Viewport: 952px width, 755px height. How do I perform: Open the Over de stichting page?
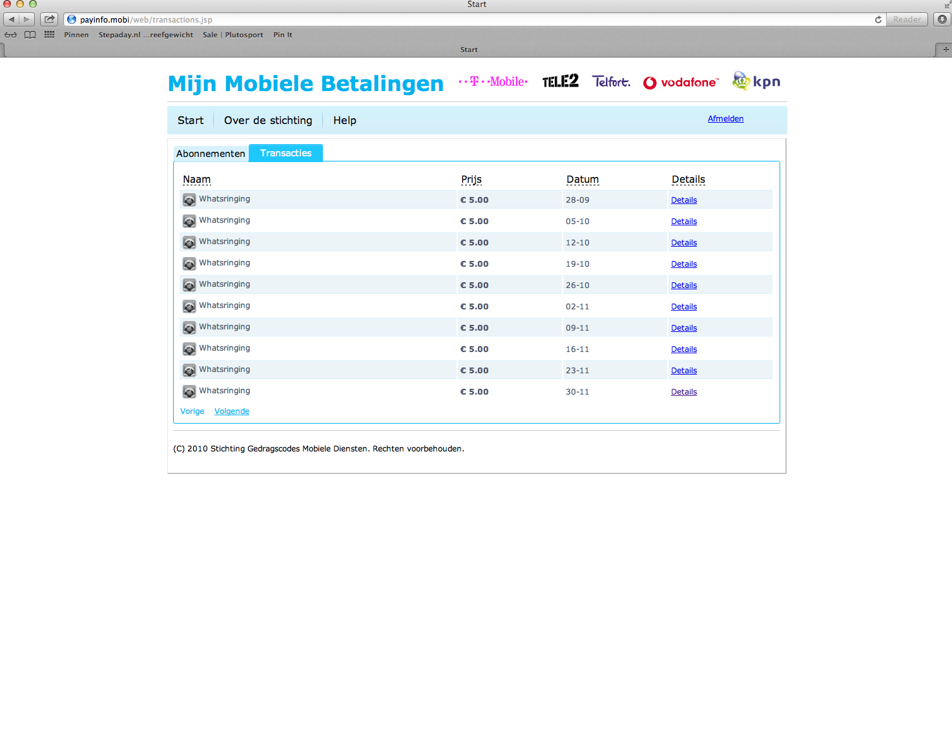coord(268,121)
